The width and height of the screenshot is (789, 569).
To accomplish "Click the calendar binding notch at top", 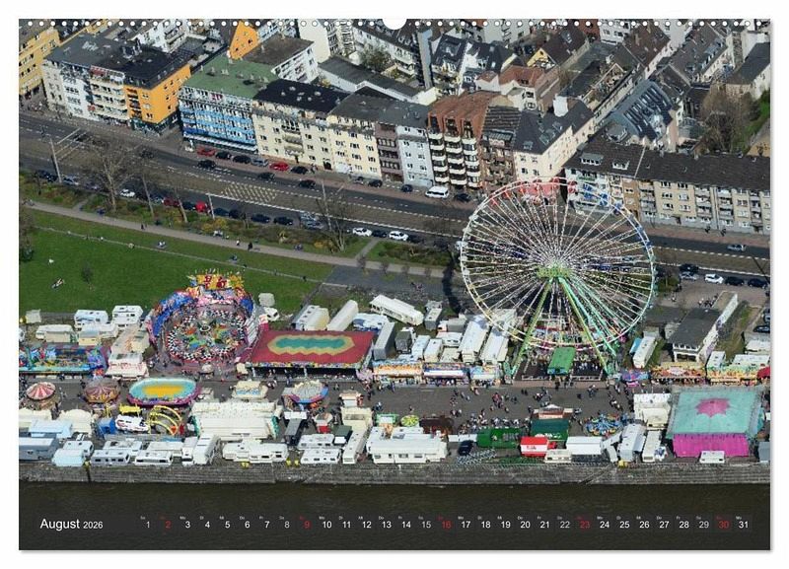I will click(394, 22).
